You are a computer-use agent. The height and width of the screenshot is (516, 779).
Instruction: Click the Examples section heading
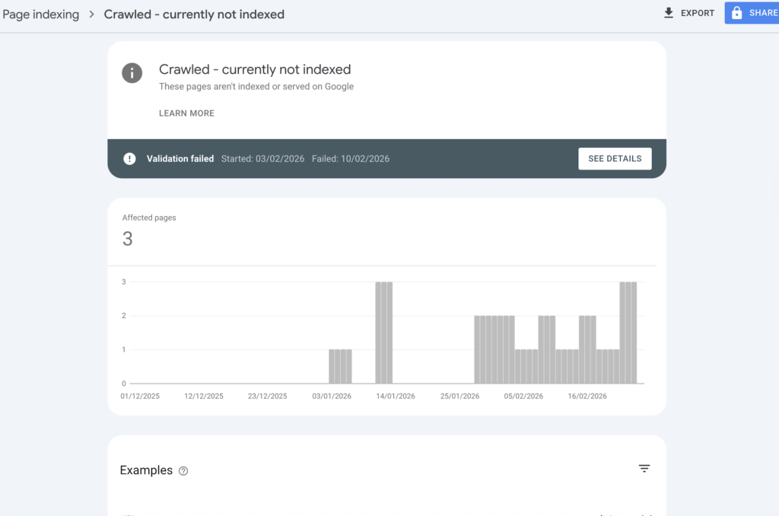coord(146,470)
